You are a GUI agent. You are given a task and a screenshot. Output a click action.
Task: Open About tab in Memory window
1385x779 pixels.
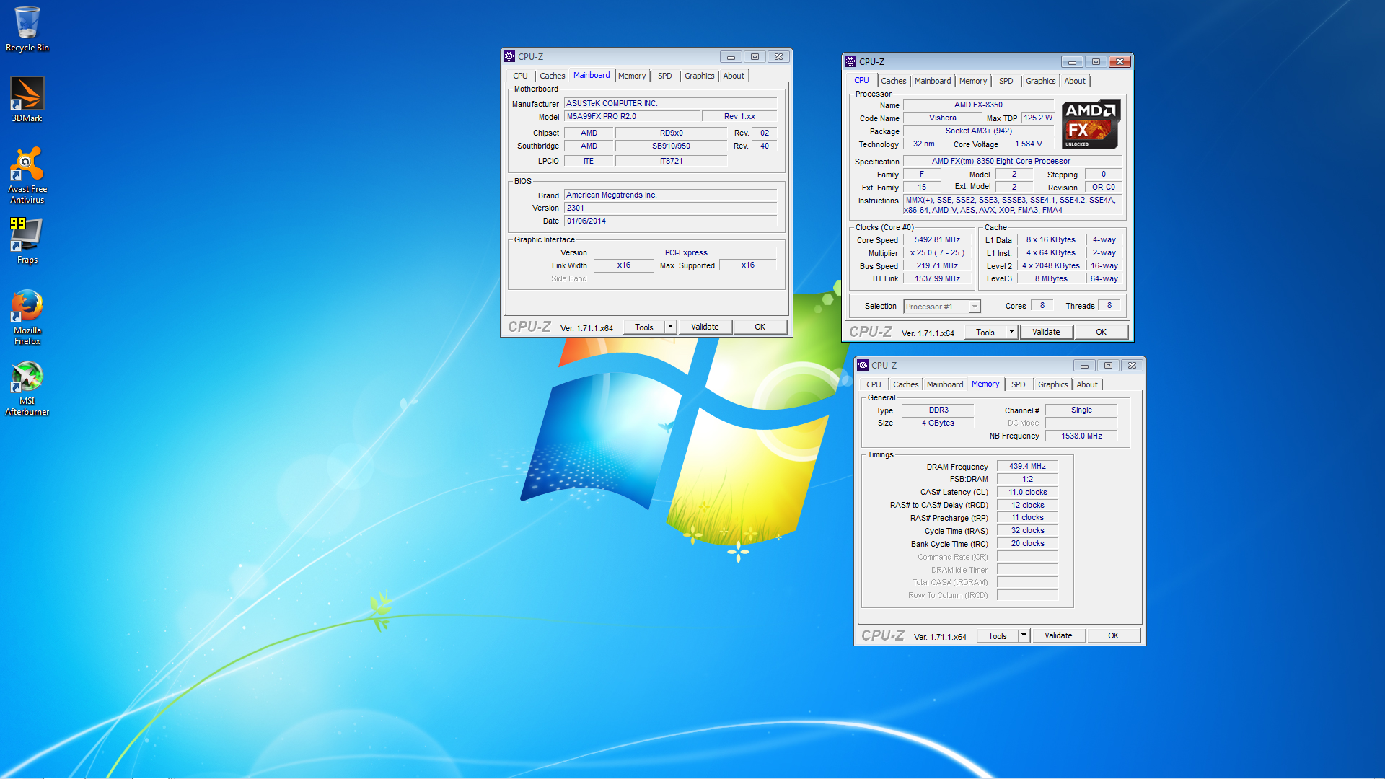click(1087, 384)
